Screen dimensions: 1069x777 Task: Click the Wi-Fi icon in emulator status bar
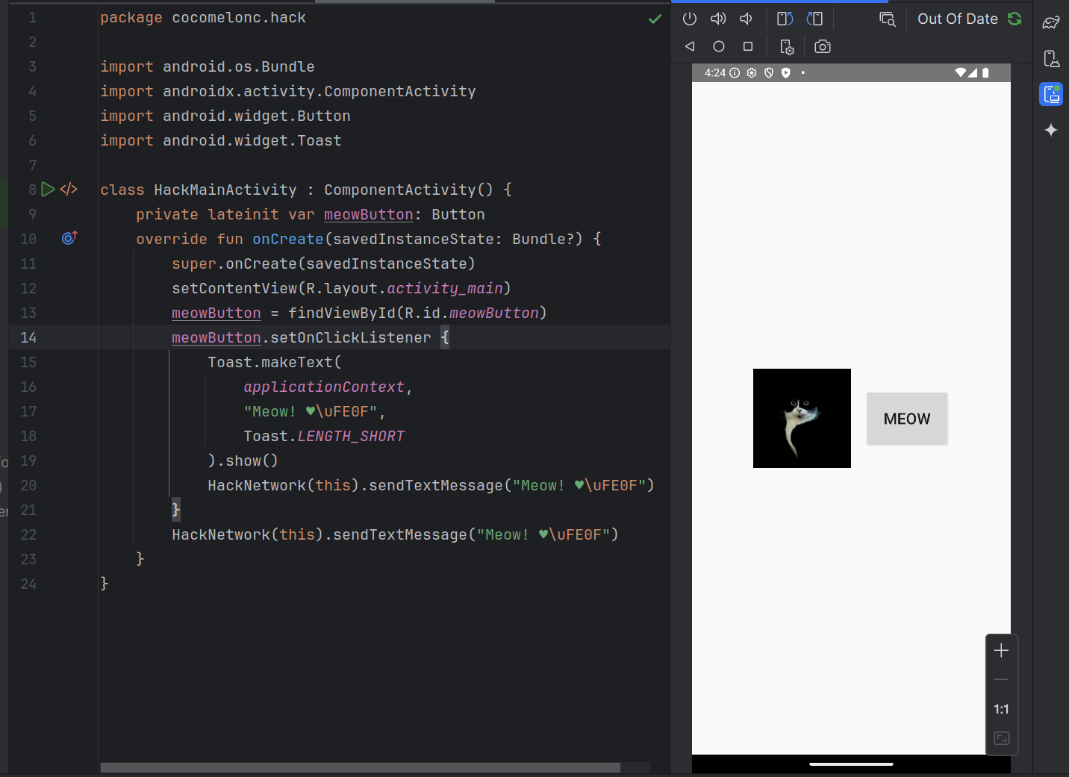[x=961, y=72]
